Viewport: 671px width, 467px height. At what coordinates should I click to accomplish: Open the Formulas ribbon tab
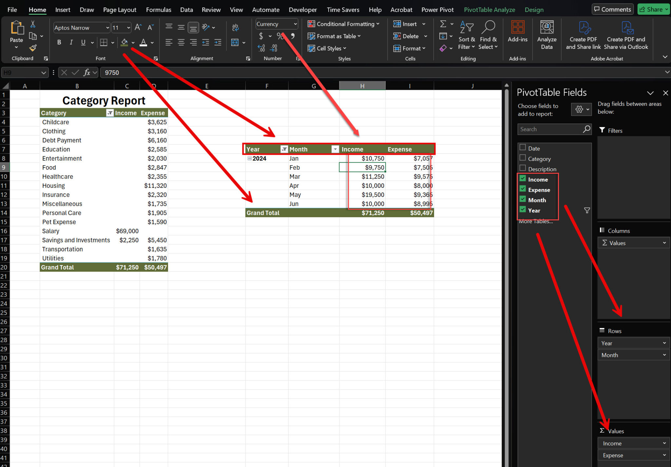[159, 10]
